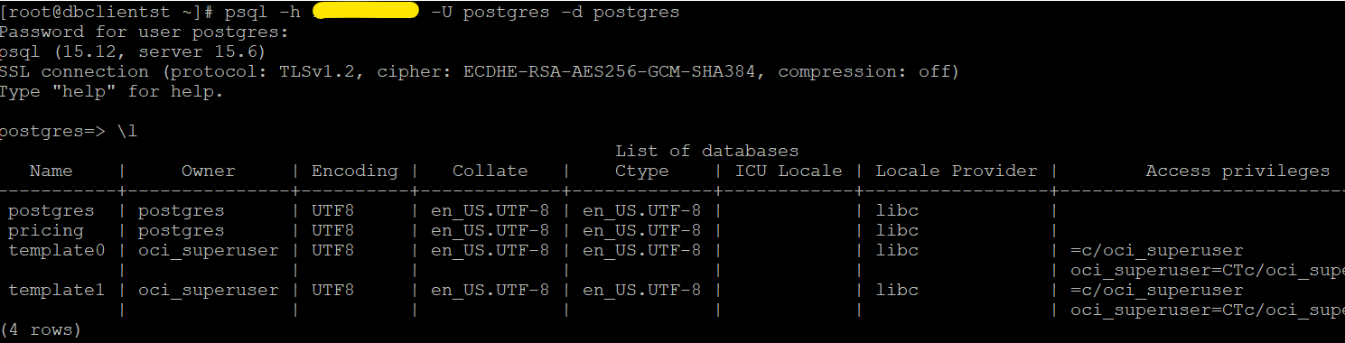Click the Owner column header
1345x343 pixels.
[x=208, y=171]
